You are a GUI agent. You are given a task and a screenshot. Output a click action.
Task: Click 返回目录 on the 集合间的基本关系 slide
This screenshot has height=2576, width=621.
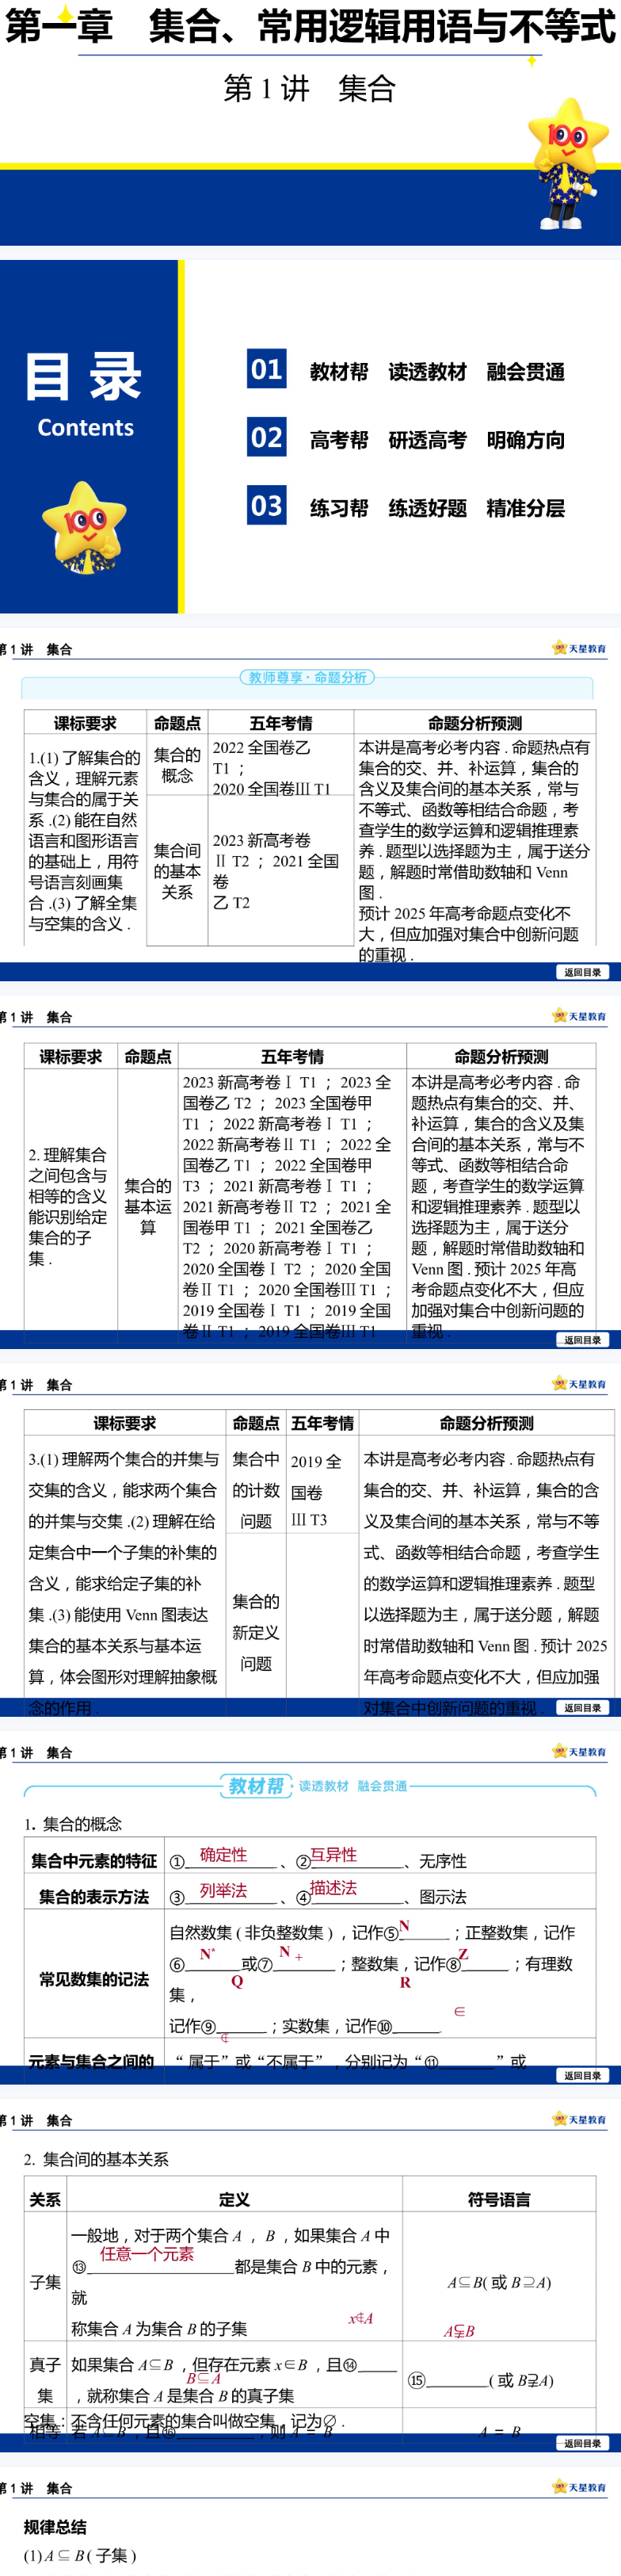tap(583, 2443)
